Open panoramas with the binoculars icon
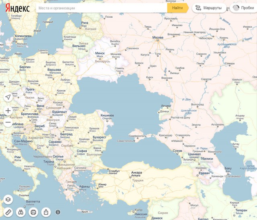This screenshot has width=257, height=220. (21, 212)
